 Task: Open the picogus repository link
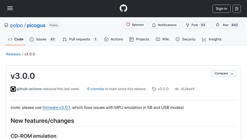[36, 25]
